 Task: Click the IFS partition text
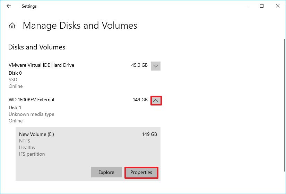point(32,154)
